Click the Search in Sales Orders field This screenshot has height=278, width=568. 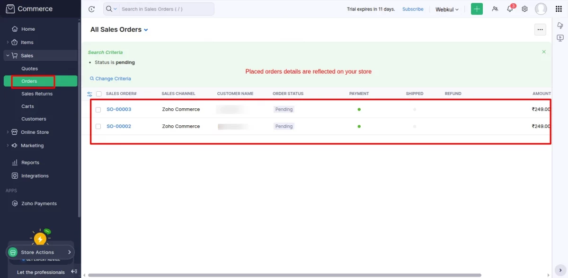(x=166, y=9)
